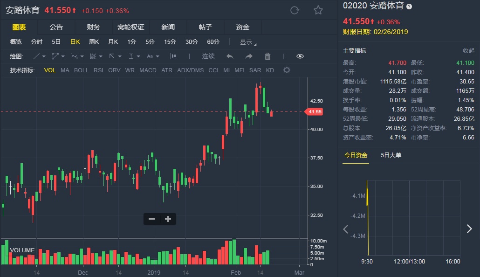Open the 5日大单 tab
This screenshot has width=480, height=277.
point(391,155)
